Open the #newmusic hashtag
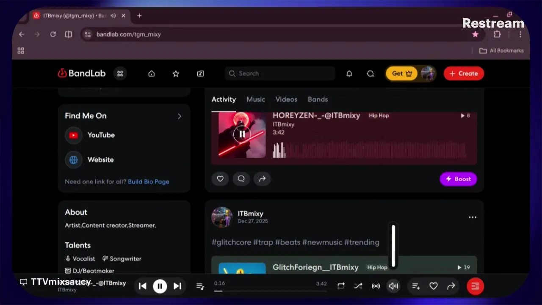Image resolution: width=542 pixels, height=305 pixels. click(x=322, y=242)
